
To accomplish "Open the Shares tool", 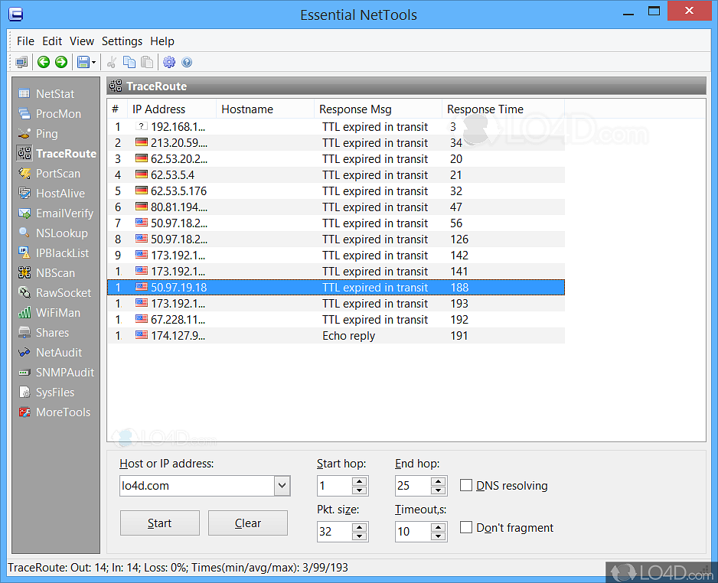I will (x=43, y=333).
